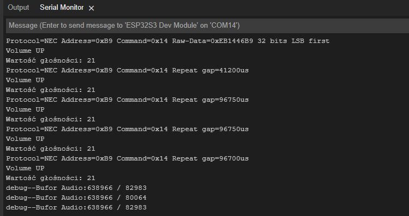Screen dimensions: 409x216
Task: Click 'Address=0xB9' in the Raw-Data line
Action: click(87, 41)
